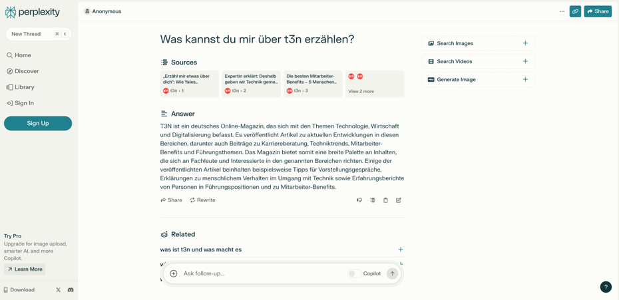Click the Search Images icon
Image resolution: width=619 pixels, height=300 pixels.
tap(431, 43)
